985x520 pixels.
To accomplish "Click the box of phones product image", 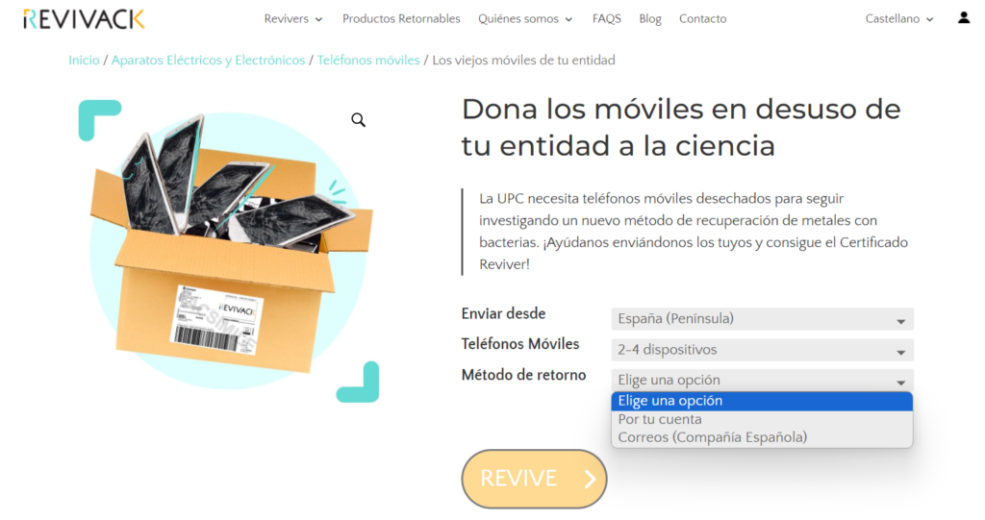I will [229, 251].
